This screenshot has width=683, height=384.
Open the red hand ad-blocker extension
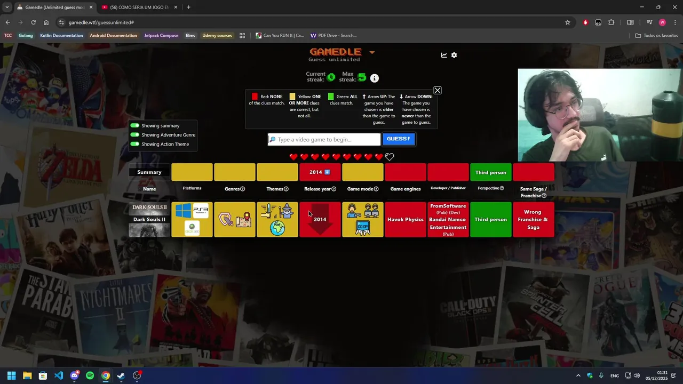click(x=585, y=22)
